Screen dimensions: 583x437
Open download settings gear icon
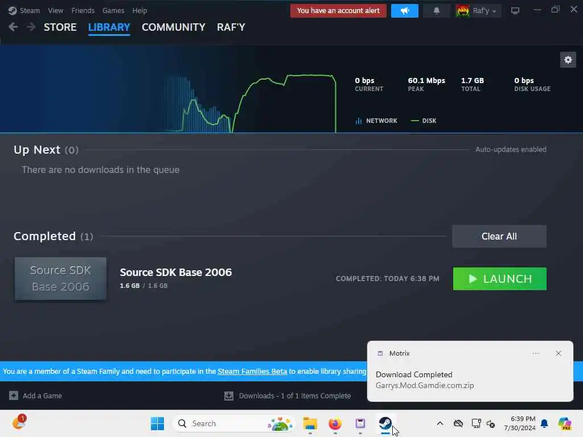click(x=568, y=60)
